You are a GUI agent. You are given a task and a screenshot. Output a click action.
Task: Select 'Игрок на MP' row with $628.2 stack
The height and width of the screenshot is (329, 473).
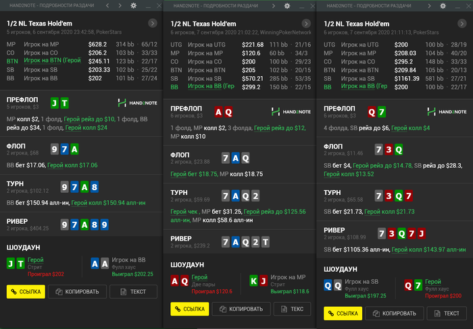coord(82,44)
